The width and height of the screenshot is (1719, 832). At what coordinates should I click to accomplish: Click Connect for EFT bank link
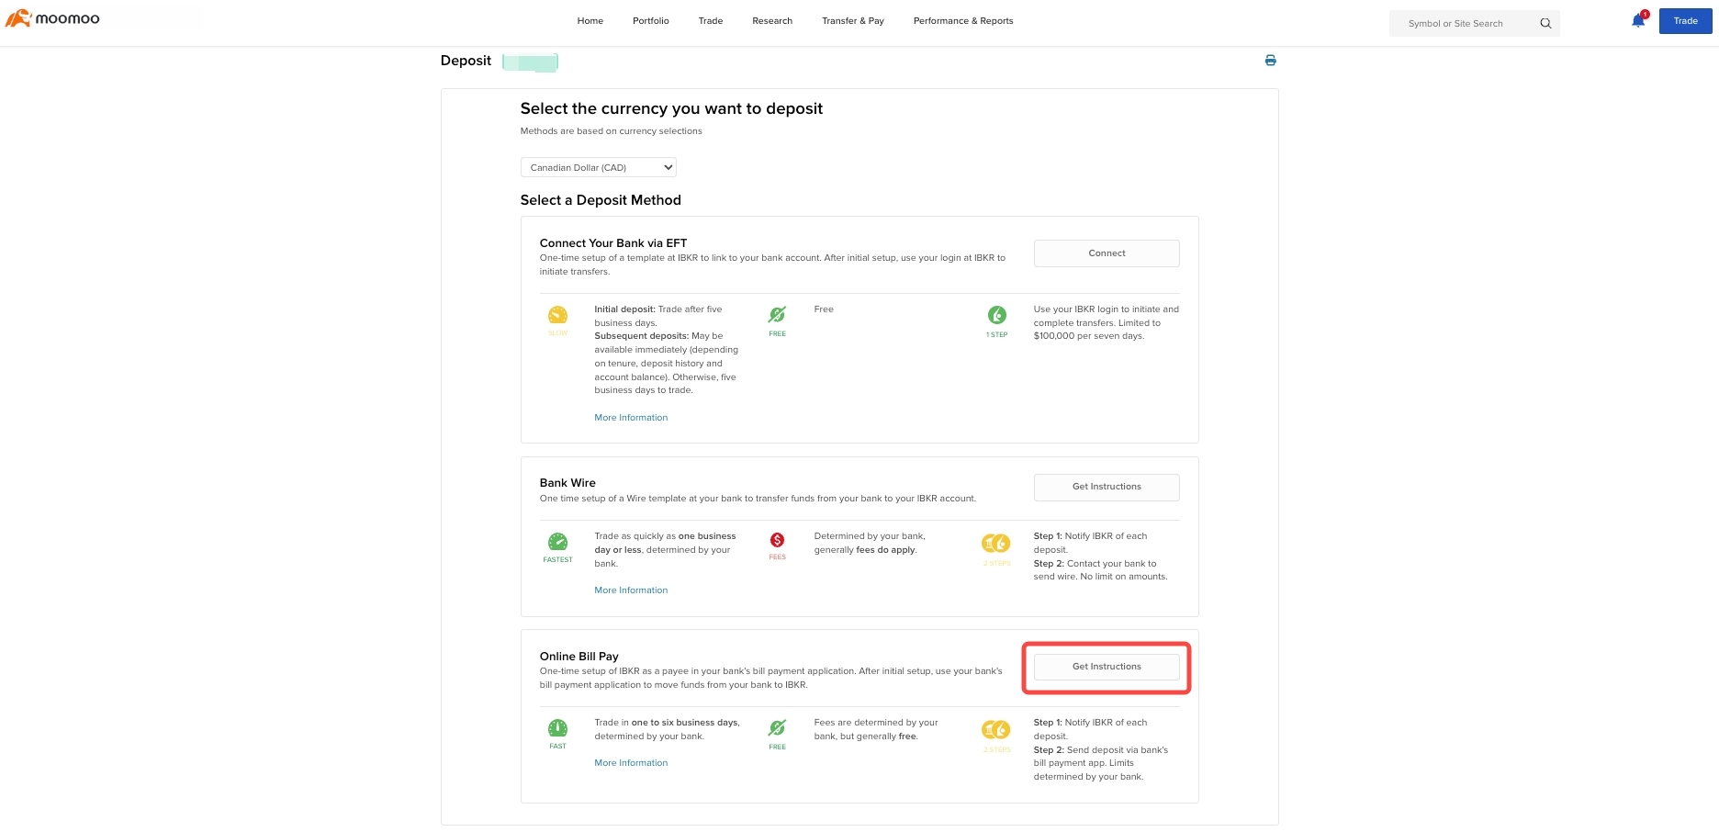(x=1107, y=253)
